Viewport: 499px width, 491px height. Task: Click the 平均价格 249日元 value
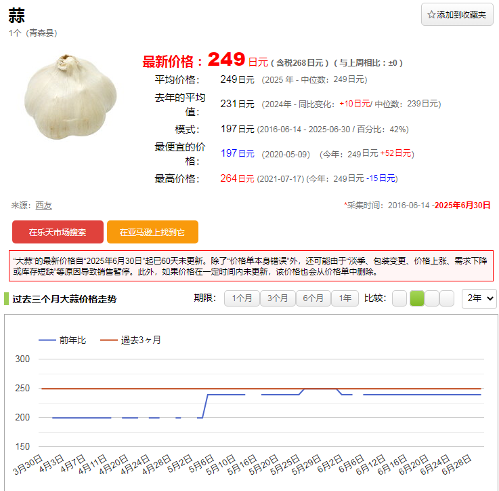point(237,79)
